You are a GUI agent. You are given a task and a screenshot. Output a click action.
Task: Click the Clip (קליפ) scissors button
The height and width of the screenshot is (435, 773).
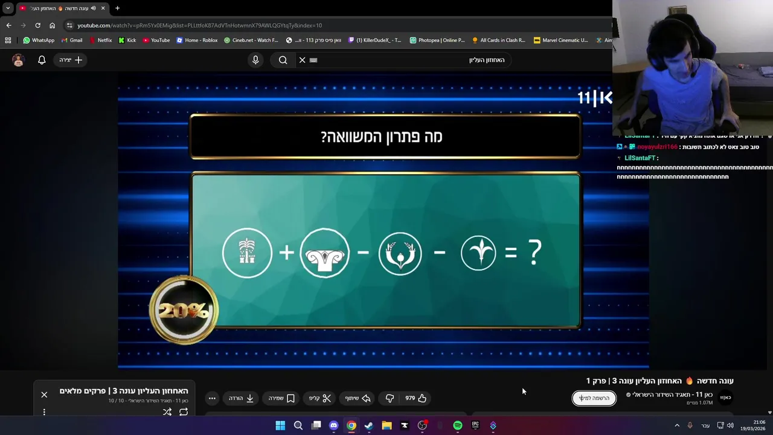point(320,398)
